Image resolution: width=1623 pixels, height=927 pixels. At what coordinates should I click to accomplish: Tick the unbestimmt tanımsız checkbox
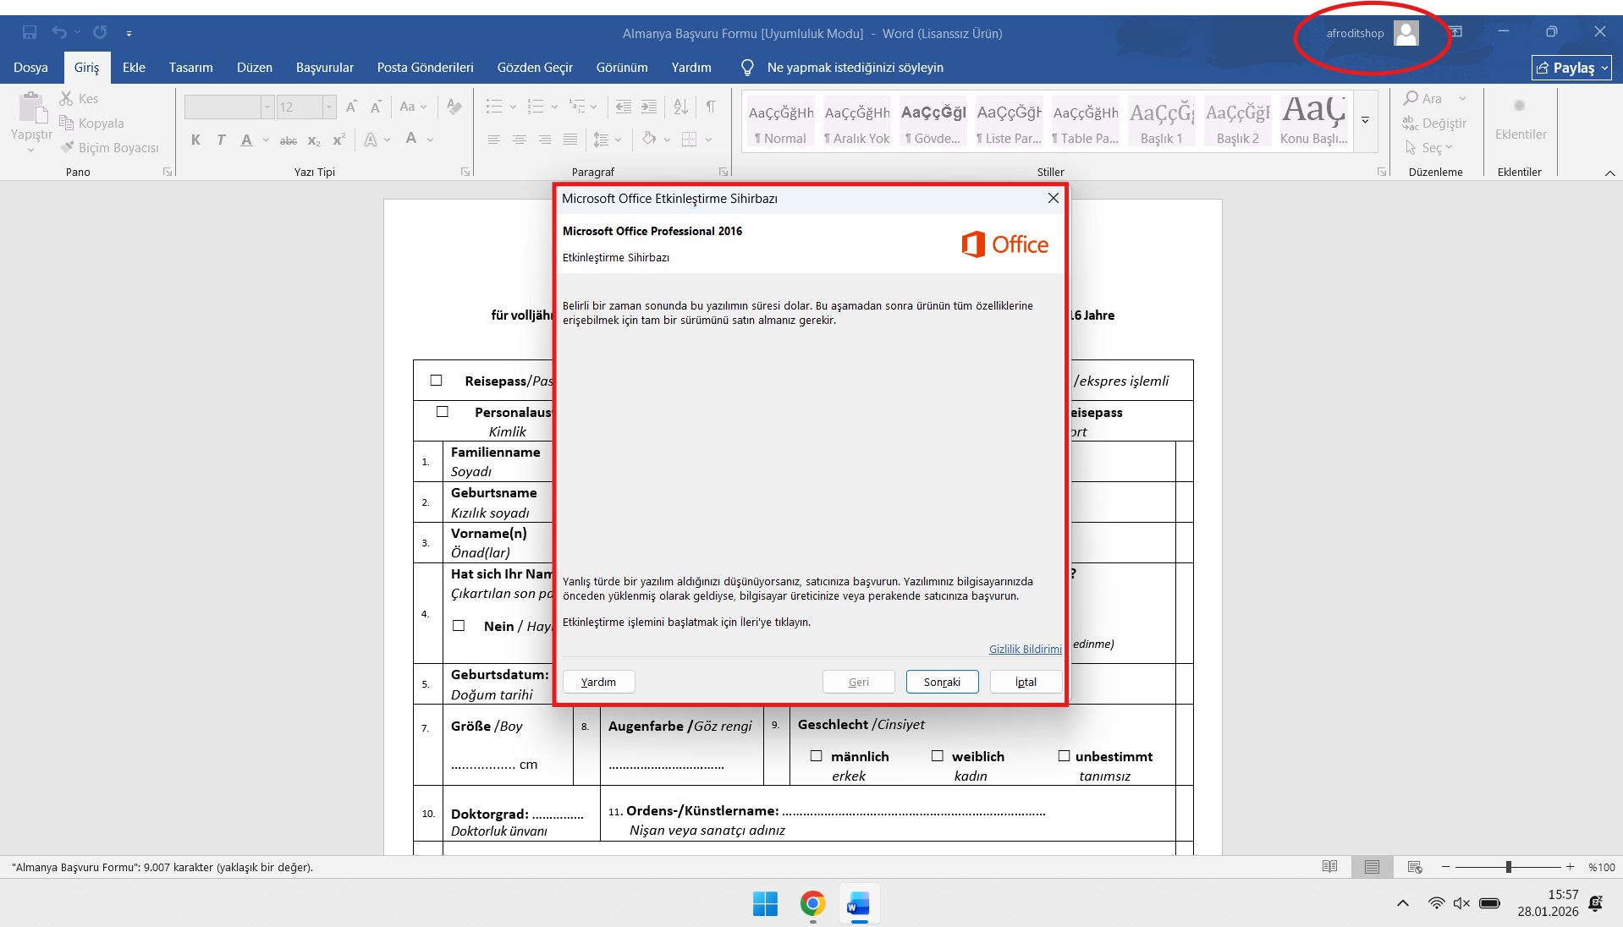coord(1064,756)
